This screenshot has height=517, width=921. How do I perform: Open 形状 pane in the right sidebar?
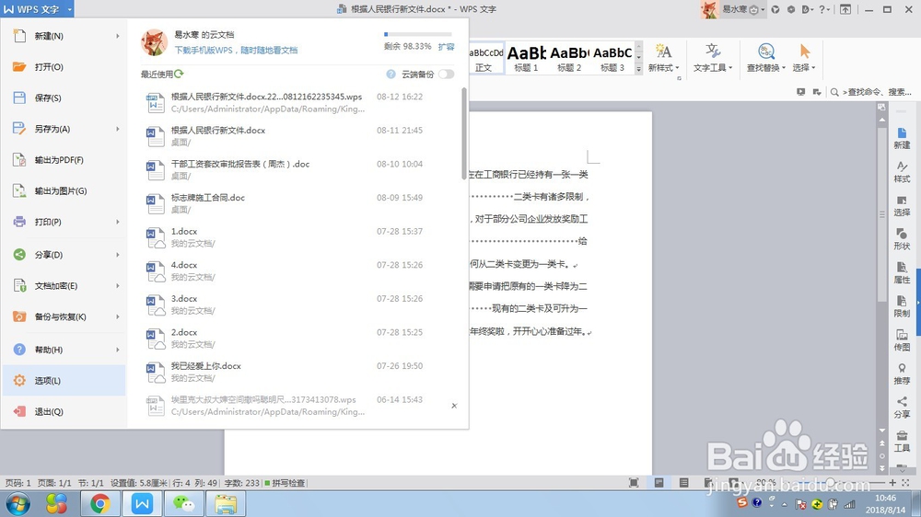(x=903, y=239)
